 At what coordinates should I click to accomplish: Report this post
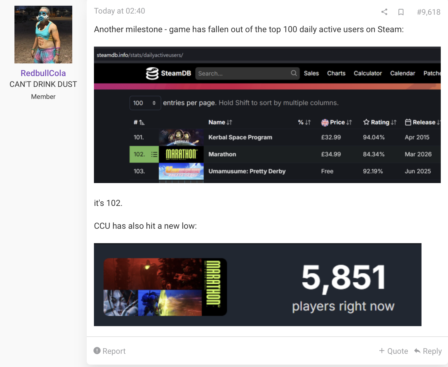click(x=110, y=351)
